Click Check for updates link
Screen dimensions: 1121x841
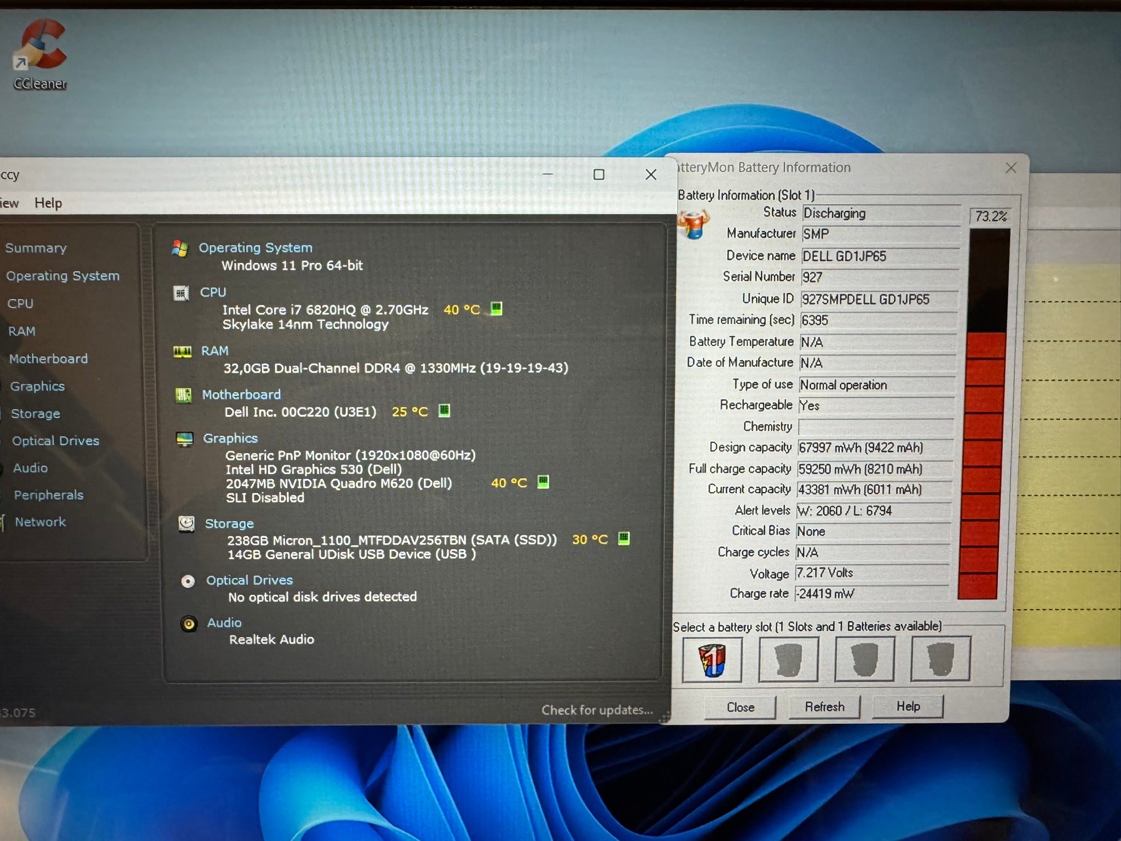pyautogui.click(x=597, y=710)
